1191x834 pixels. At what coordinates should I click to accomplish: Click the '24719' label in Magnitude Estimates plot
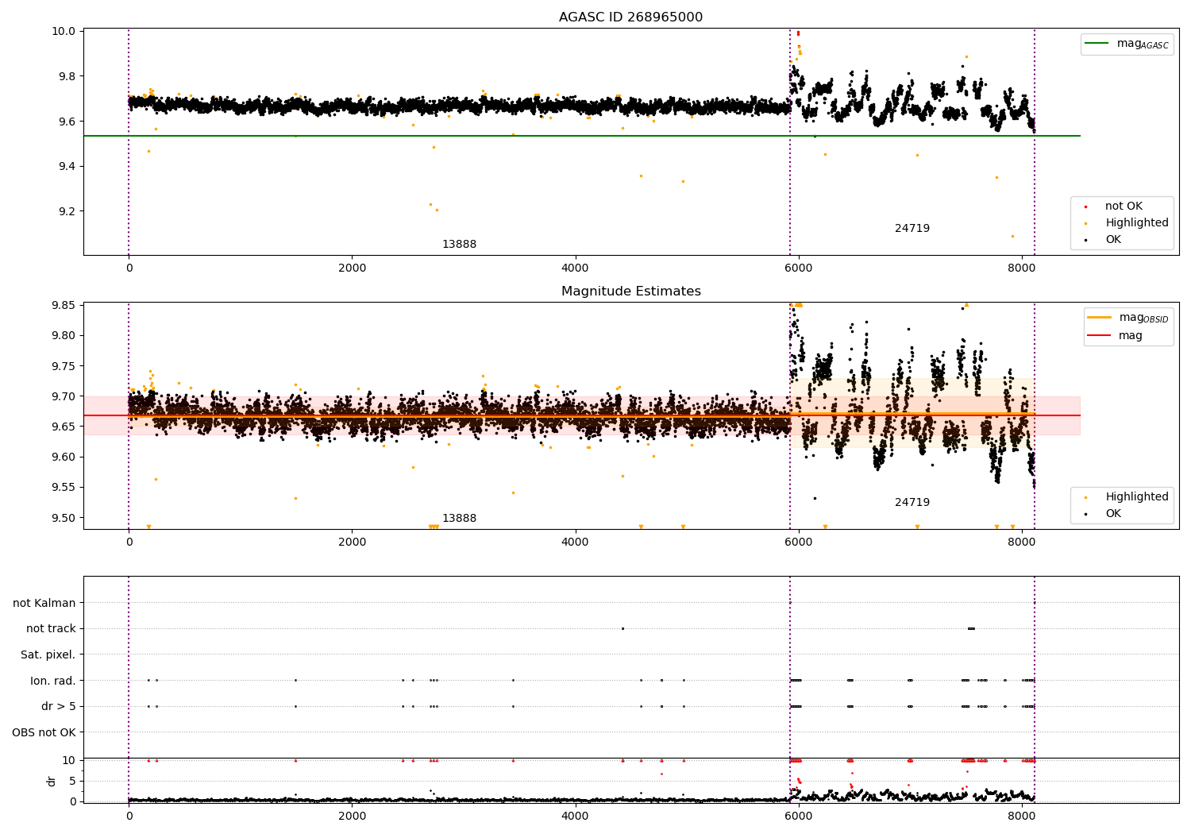(912, 503)
